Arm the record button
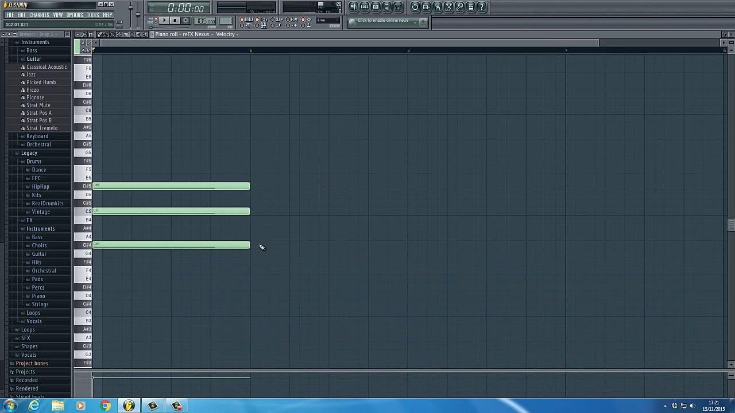The width and height of the screenshot is (735, 413). (185, 20)
